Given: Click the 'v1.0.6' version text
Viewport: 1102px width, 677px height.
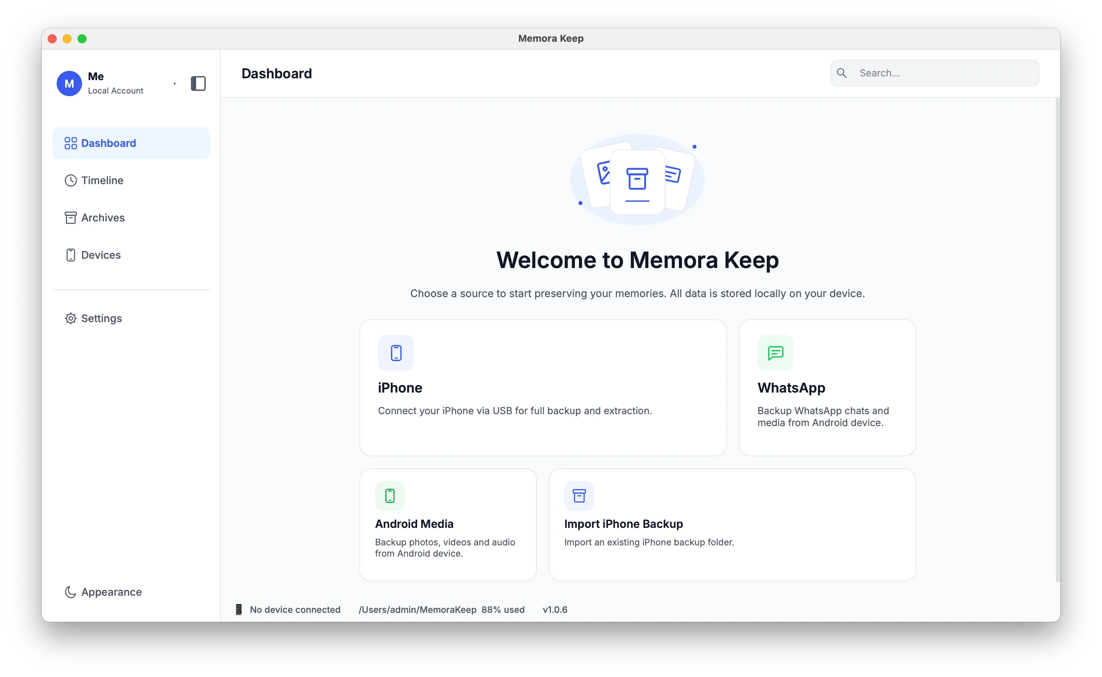Looking at the screenshot, I should (555, 610).
